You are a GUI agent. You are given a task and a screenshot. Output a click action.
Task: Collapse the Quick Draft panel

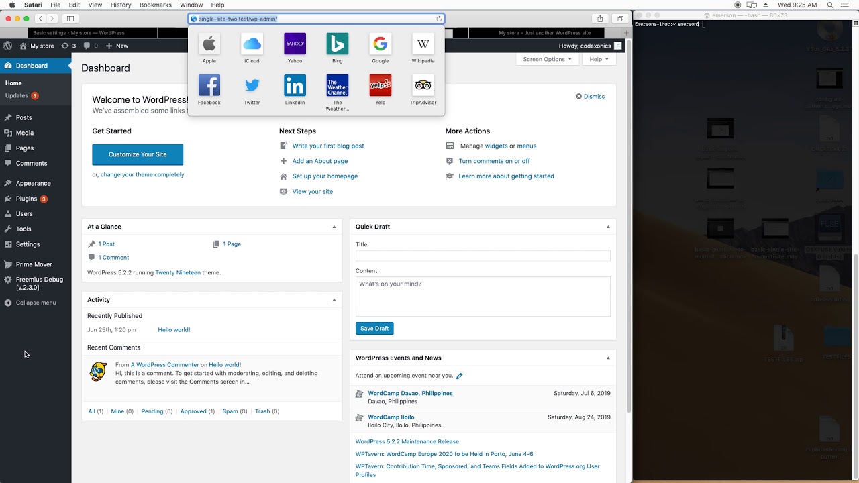pyautogui.click(x=608, y=227)
